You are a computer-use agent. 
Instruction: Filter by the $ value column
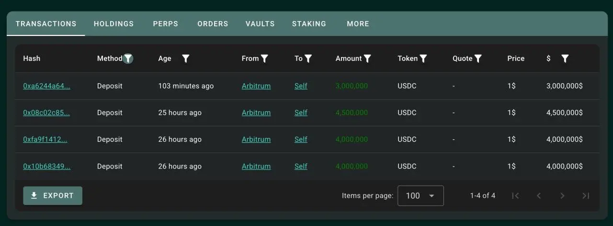click(x=565, y=58)
